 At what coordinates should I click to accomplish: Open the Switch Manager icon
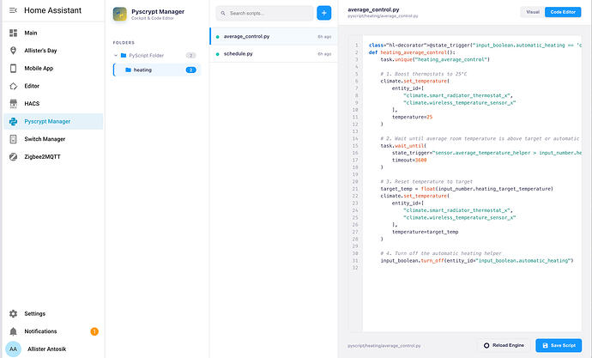13,139
